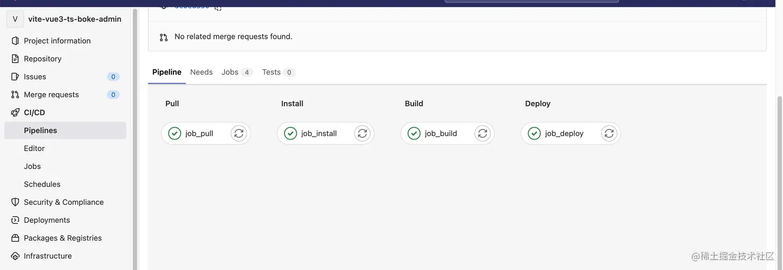The height and width of the screenshot is (270, 783).
Task: Click job_pull passed status icon
Action: pyautogui.click(x=175, y=133)
